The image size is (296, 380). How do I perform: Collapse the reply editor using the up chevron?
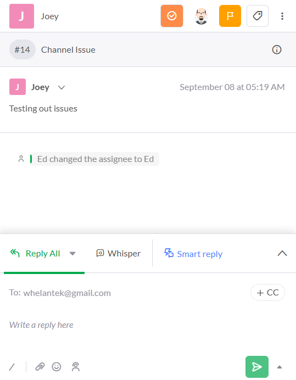click(282, 254)
